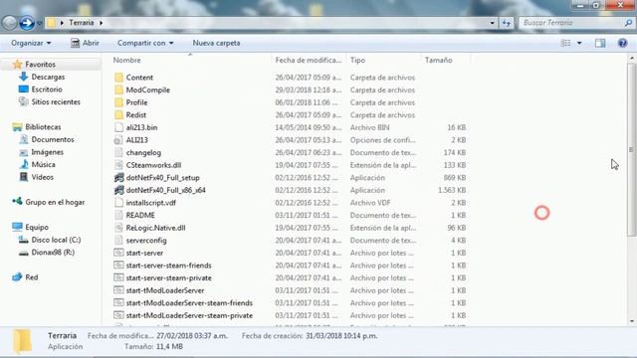Image resolution: width=637 pixels, height=358 pixels.
Task: Create a folder with Nueva carpeta
Action: point(216,43)
